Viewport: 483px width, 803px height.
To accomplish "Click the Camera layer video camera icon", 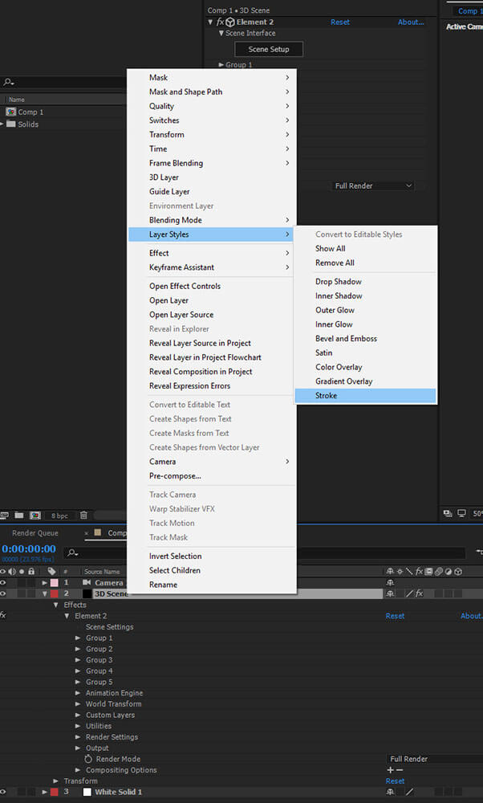I will pyautogui.click(x=87, y=582).
